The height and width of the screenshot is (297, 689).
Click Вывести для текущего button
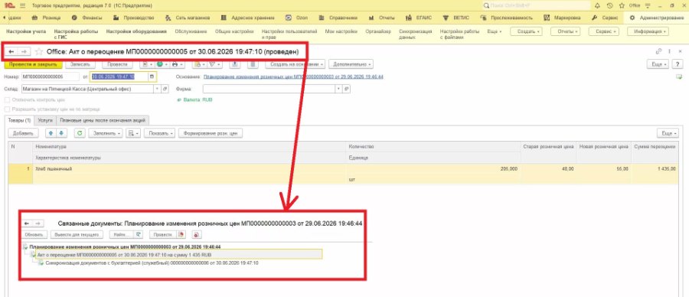tap(77, 234)
